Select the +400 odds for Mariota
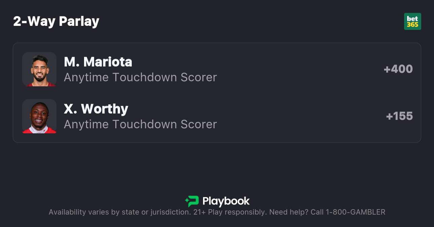This screenshot has height=227, width=434. click(398, 69)
